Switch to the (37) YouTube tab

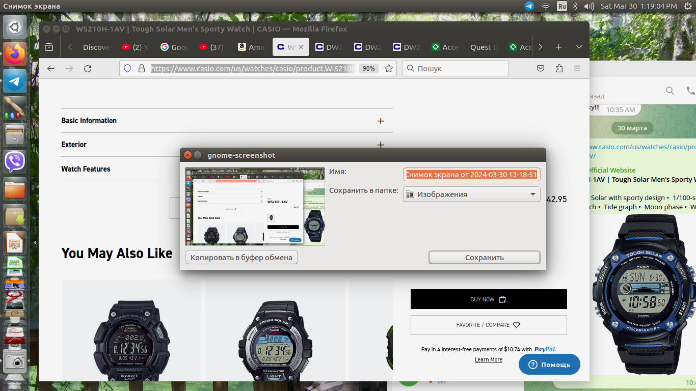[x=213, y=47]
